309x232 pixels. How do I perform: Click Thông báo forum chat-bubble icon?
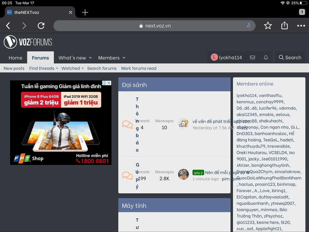pyautogui.click(x=127, y=124)
